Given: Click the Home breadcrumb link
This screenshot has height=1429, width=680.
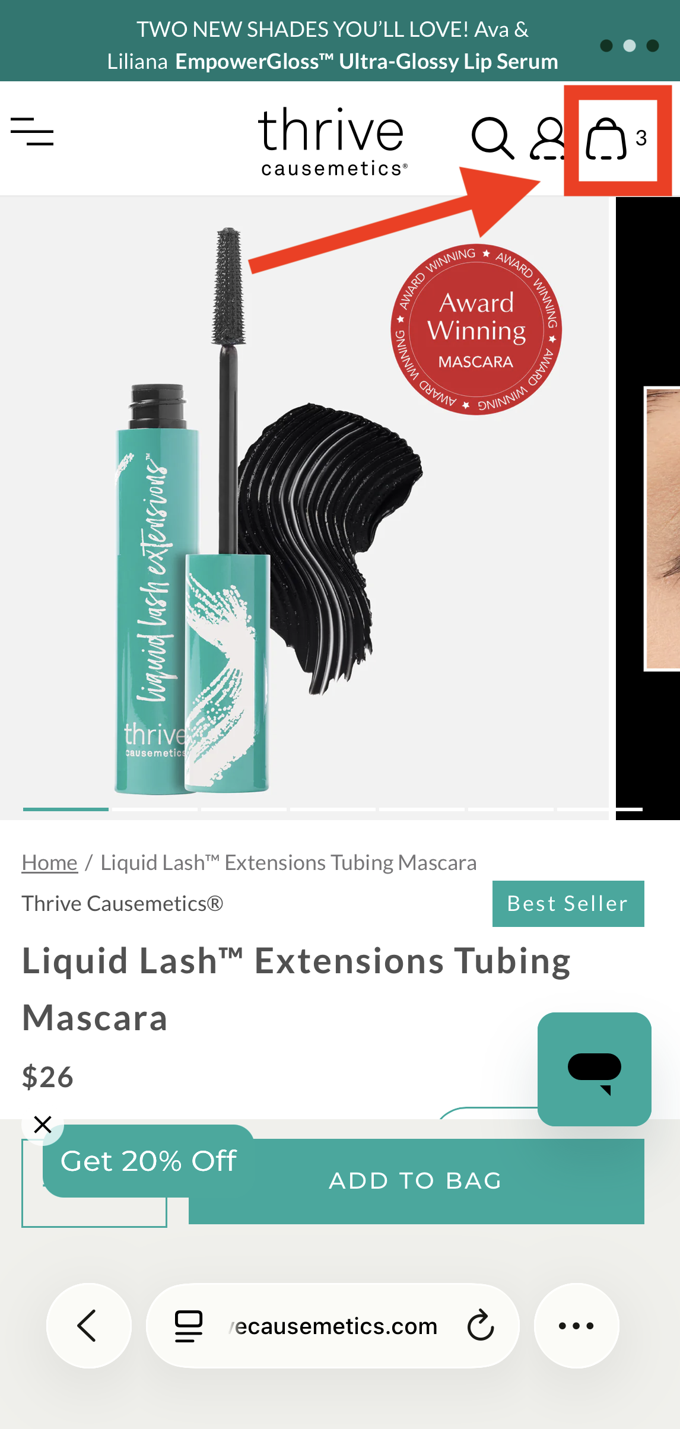Looking at the screenshot, I should (50, 862).
